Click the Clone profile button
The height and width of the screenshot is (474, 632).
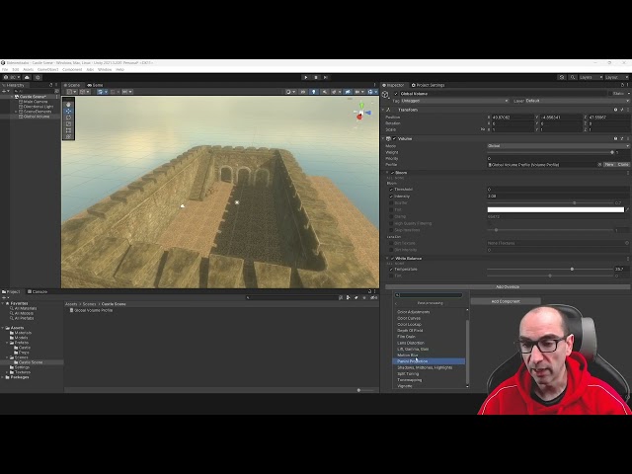pos(623,164)
